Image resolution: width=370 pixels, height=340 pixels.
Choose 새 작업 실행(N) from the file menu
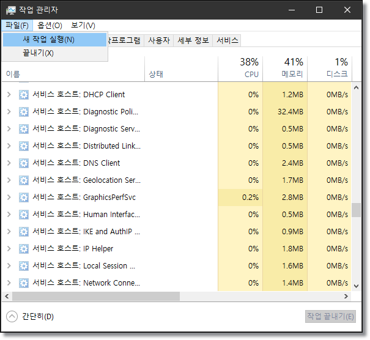[x=54, y=40]
